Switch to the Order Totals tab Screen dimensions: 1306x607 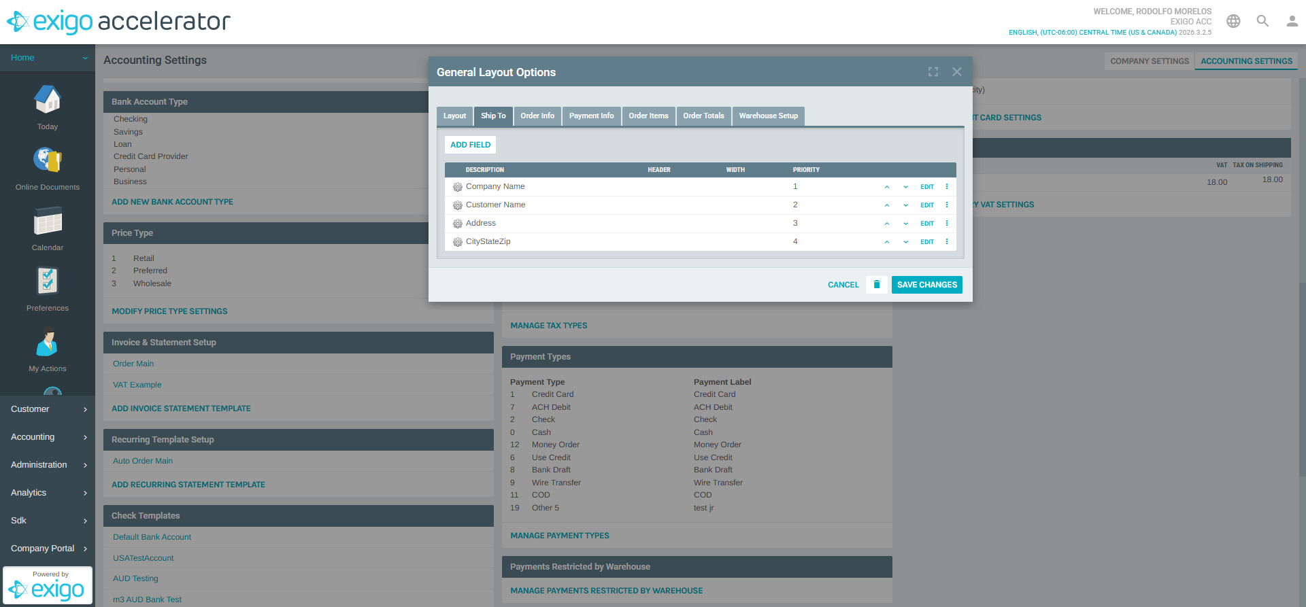pyautogui.click(x=703, y=116)
